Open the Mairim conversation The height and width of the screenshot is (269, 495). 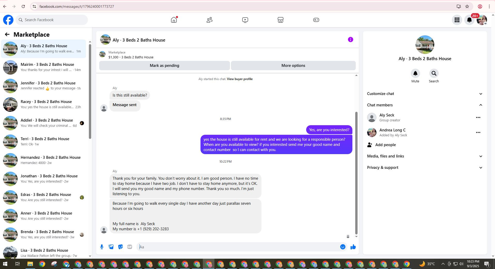pyautogui.click(x=43, y=67)
